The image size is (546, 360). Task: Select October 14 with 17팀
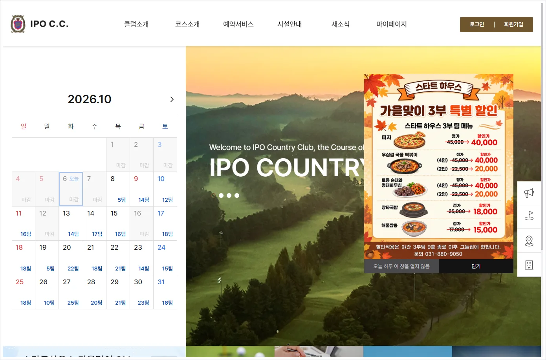[x=95, y=223]
